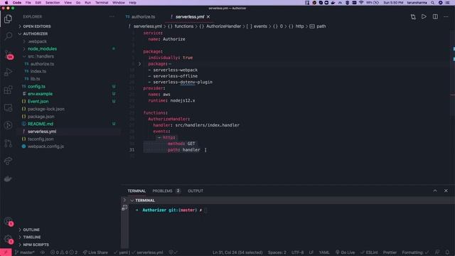Screen dimensions: 455x256
Task: Expand the TIMELINE section
Action: (x=31, y=237)
